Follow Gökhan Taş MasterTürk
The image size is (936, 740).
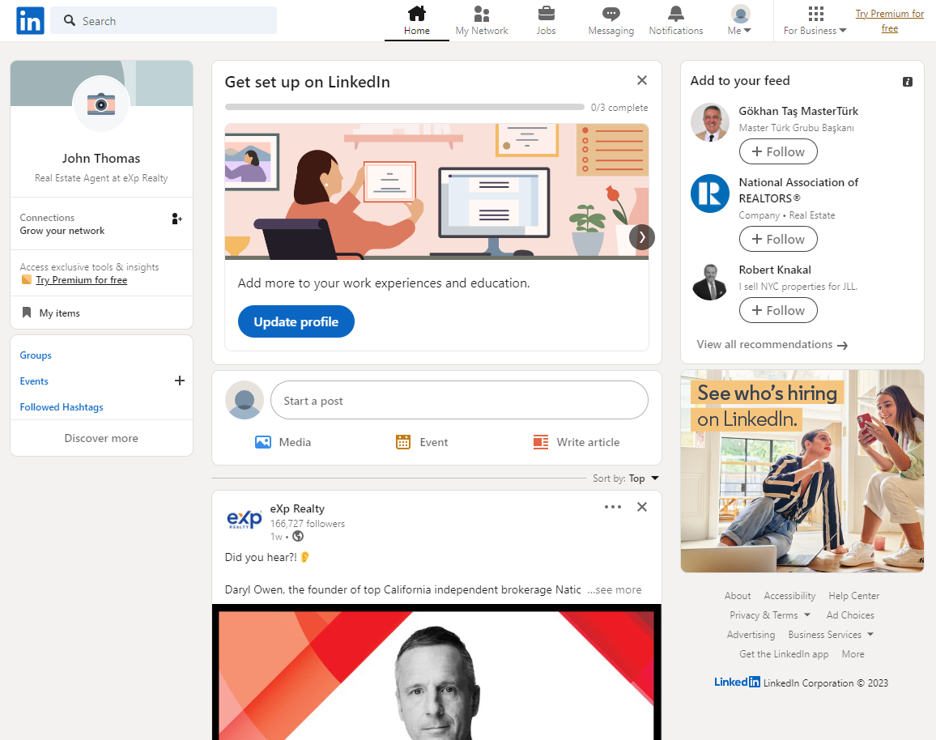click(x=777, y=151)
